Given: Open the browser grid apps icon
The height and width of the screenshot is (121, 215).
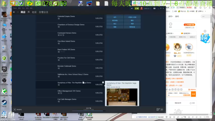Looking at the screenshot, I should 195,8.
